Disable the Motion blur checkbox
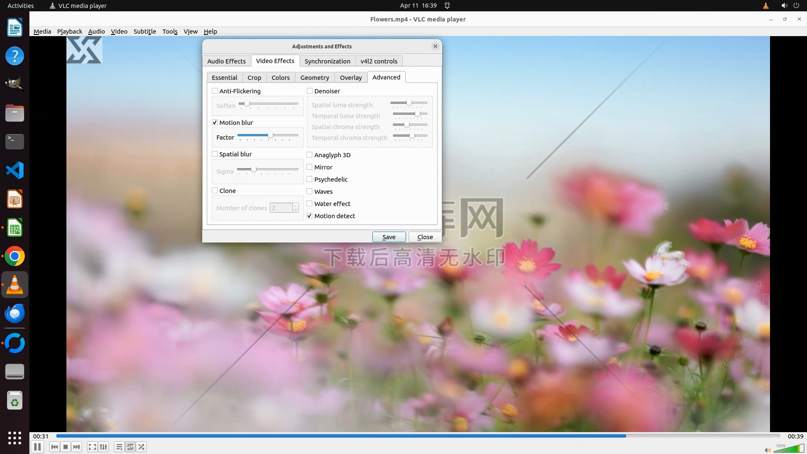This screenshot has height=454, width=807. [x=215, y=122]
